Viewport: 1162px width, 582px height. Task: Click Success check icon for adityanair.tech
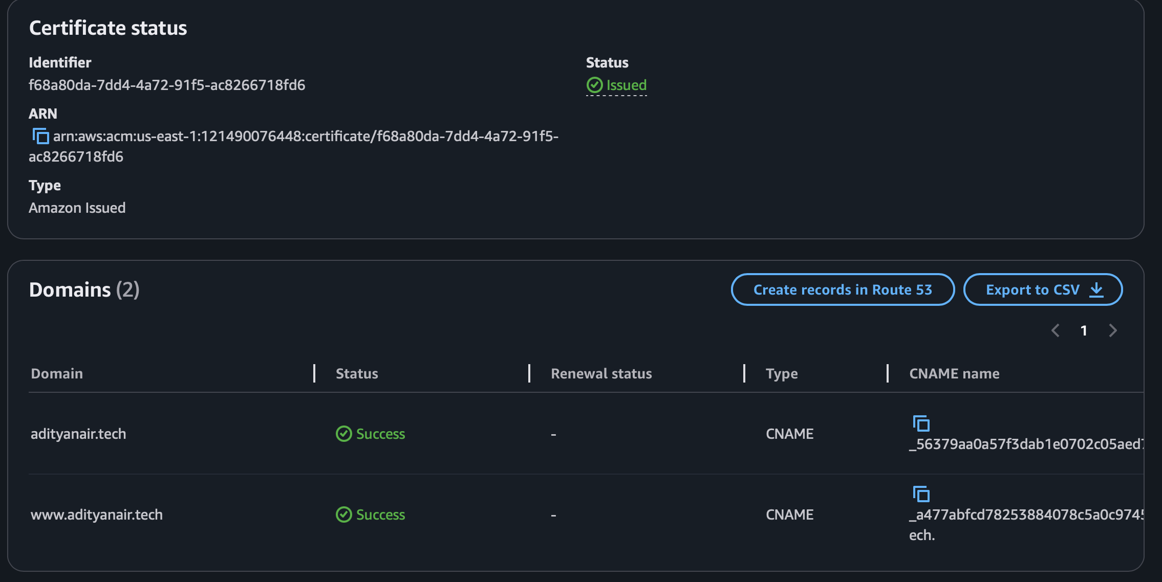tap(343, 434)
